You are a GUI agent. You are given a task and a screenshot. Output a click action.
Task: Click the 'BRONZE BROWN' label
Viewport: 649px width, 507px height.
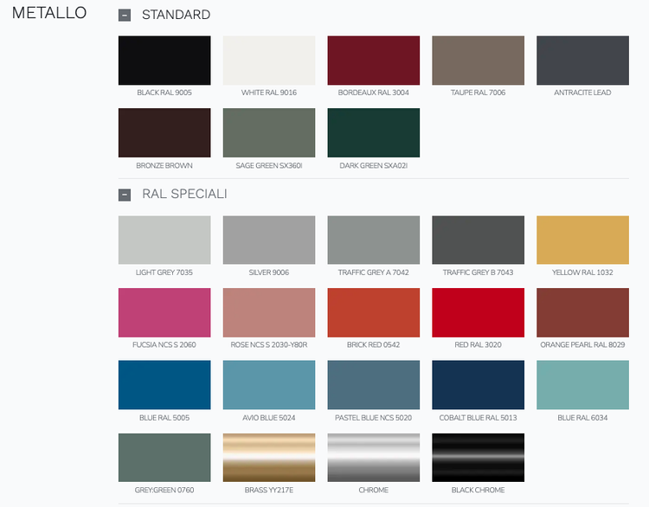pyautogui.click(x=164, y=165)
